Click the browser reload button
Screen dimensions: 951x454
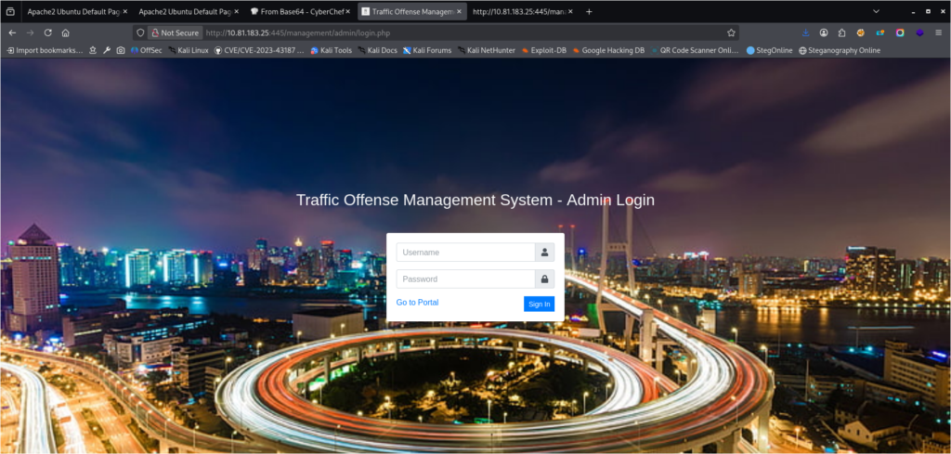click(x=47, y=32)
